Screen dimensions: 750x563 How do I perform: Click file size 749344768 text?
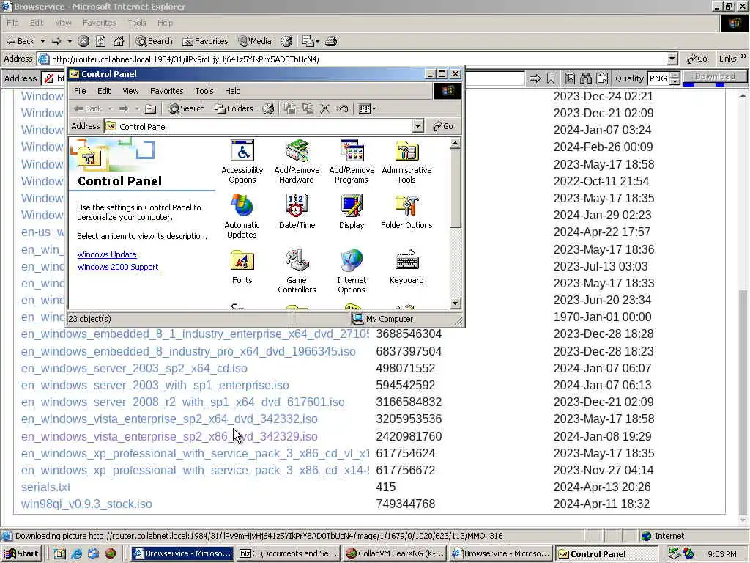[405, 504]
